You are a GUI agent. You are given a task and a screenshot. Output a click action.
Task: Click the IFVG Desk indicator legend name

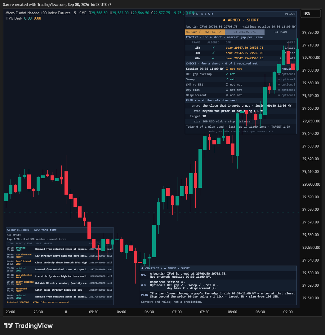pos(14,18)
